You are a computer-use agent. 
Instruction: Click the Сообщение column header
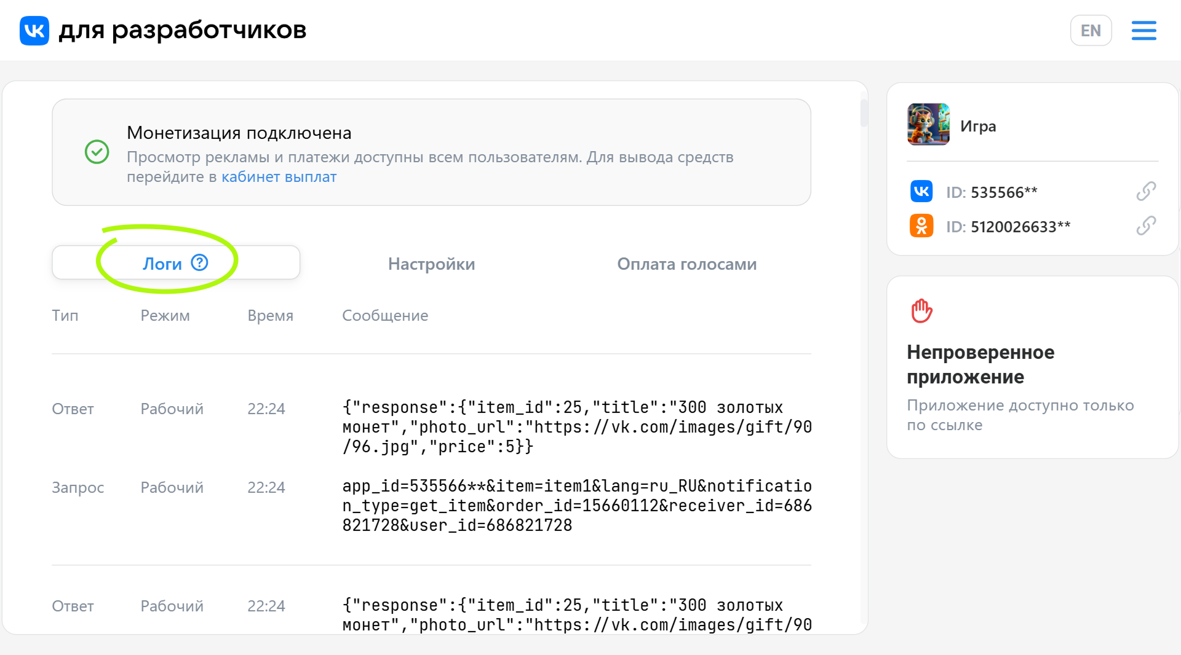coord(385,315)
